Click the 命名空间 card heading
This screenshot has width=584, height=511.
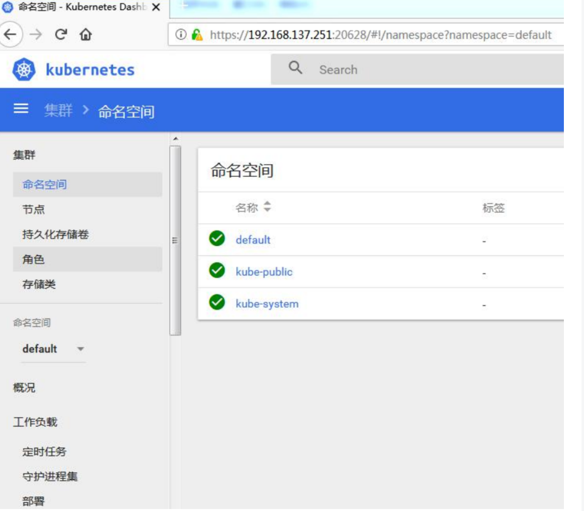pos(242,170)
